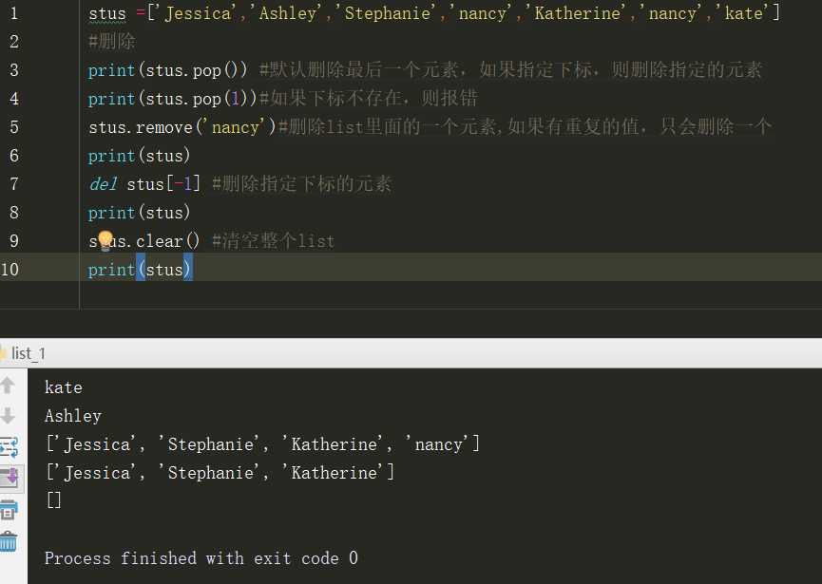This screenshot has width=822, height=584.
Task: Click scroll-to-end icon in run panel
Action: pyautogui.click(x=10, y=477)
